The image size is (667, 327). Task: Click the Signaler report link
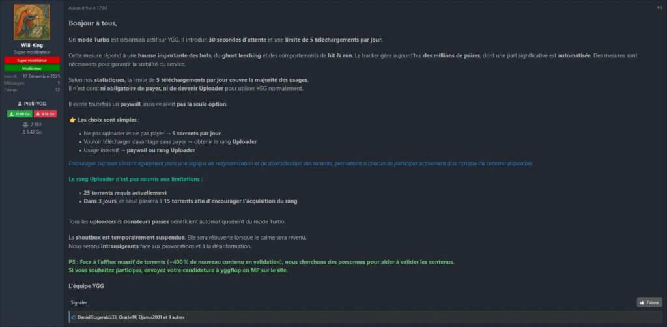click(x=79, y=302)
